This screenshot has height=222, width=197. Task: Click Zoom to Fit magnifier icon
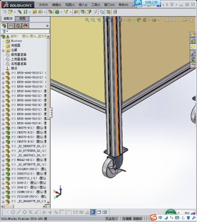pyautogui.click(x=87, y=20)
